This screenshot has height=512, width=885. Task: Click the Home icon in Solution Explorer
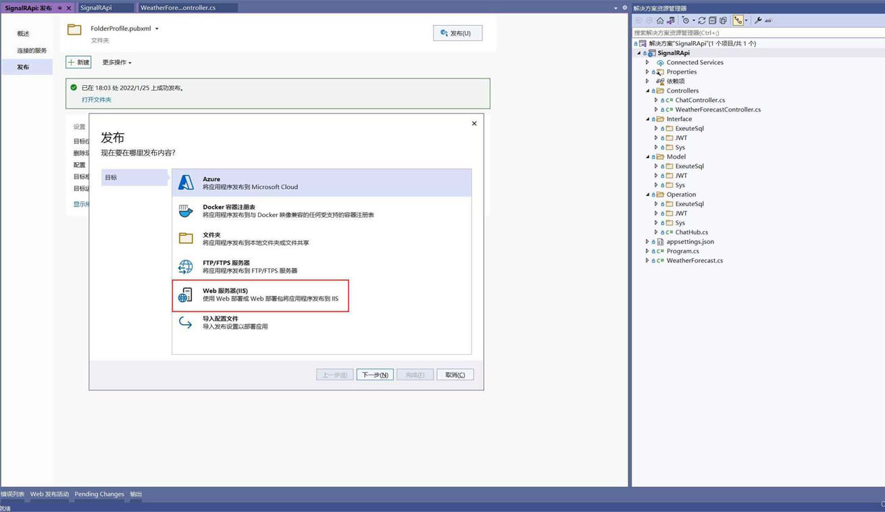click(x=660, y=20)
